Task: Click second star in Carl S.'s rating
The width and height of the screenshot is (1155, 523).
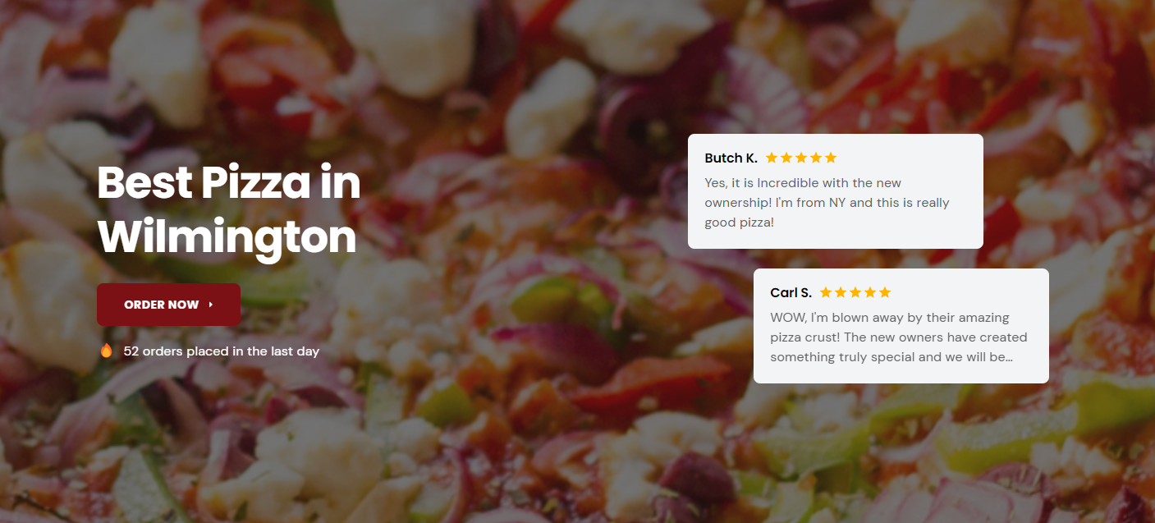Action: [841, 292]
